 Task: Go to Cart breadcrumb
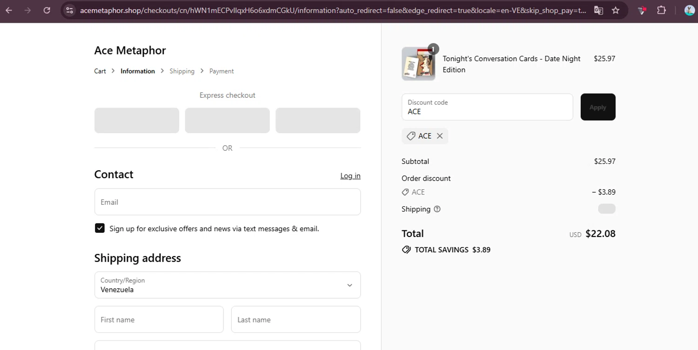100,71
